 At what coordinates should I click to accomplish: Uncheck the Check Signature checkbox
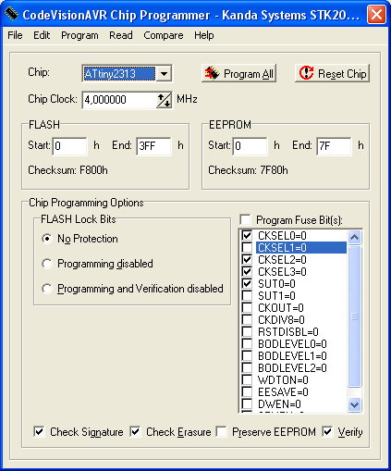coord(39,432)
